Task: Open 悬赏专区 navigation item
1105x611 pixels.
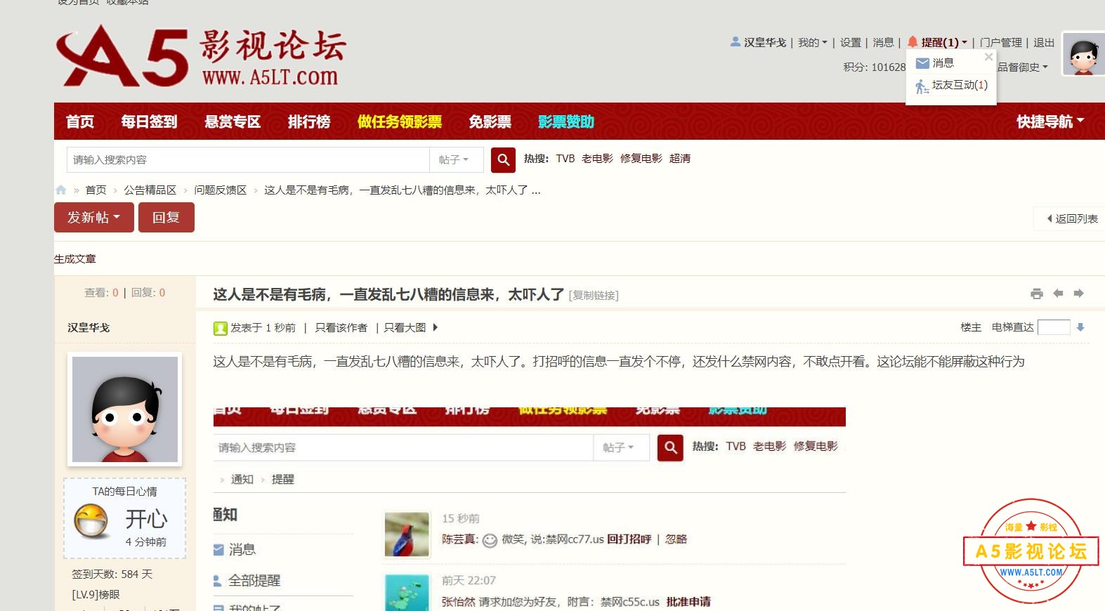Action: (x=233, y=121)
